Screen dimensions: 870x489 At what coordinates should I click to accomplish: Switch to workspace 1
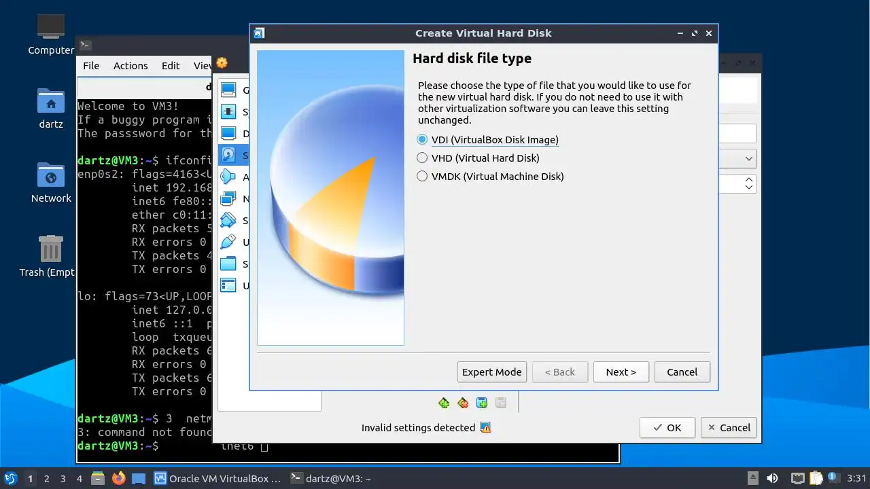(x=30, y=478)
